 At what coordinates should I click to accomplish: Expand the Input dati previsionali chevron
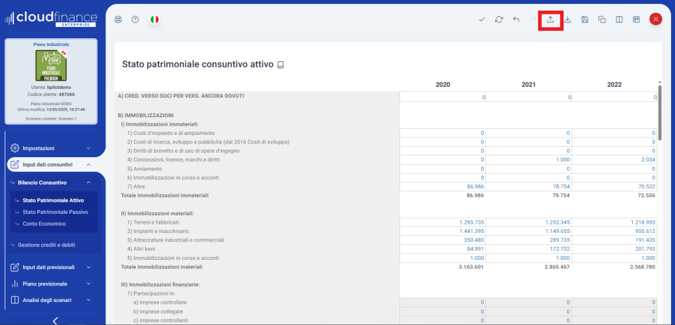(x=88, y=267)
